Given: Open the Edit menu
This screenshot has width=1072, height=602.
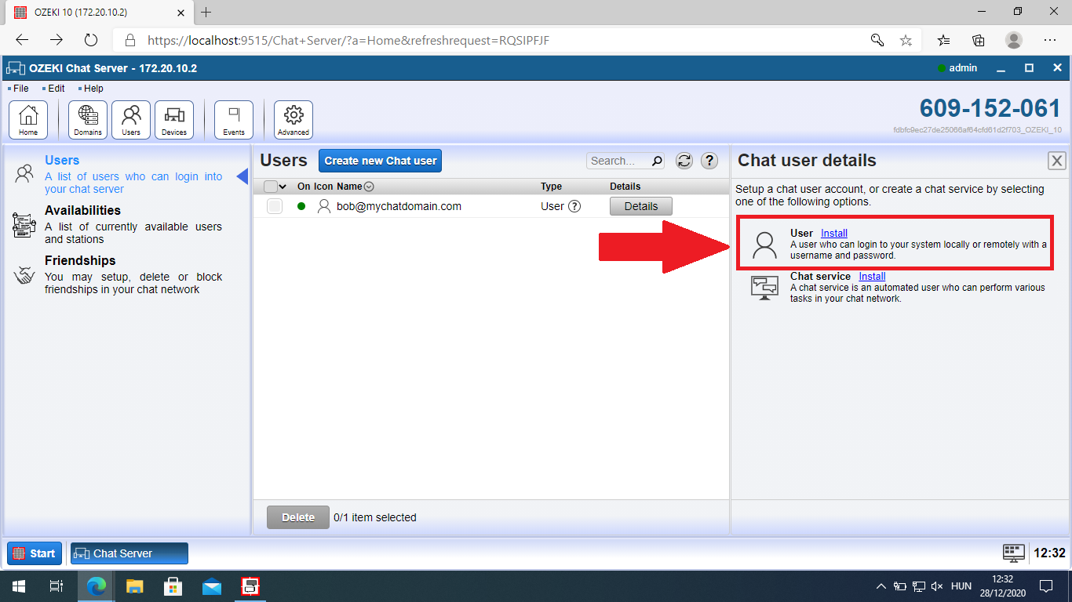Looking at the screenshot, I should tap(56, 89).
